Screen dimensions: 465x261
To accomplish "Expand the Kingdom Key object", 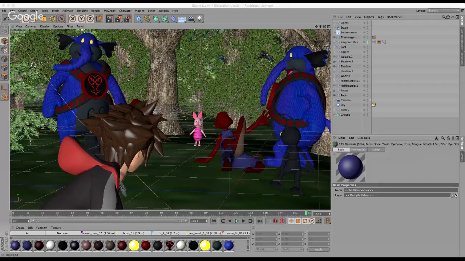I will click(335, 42).
